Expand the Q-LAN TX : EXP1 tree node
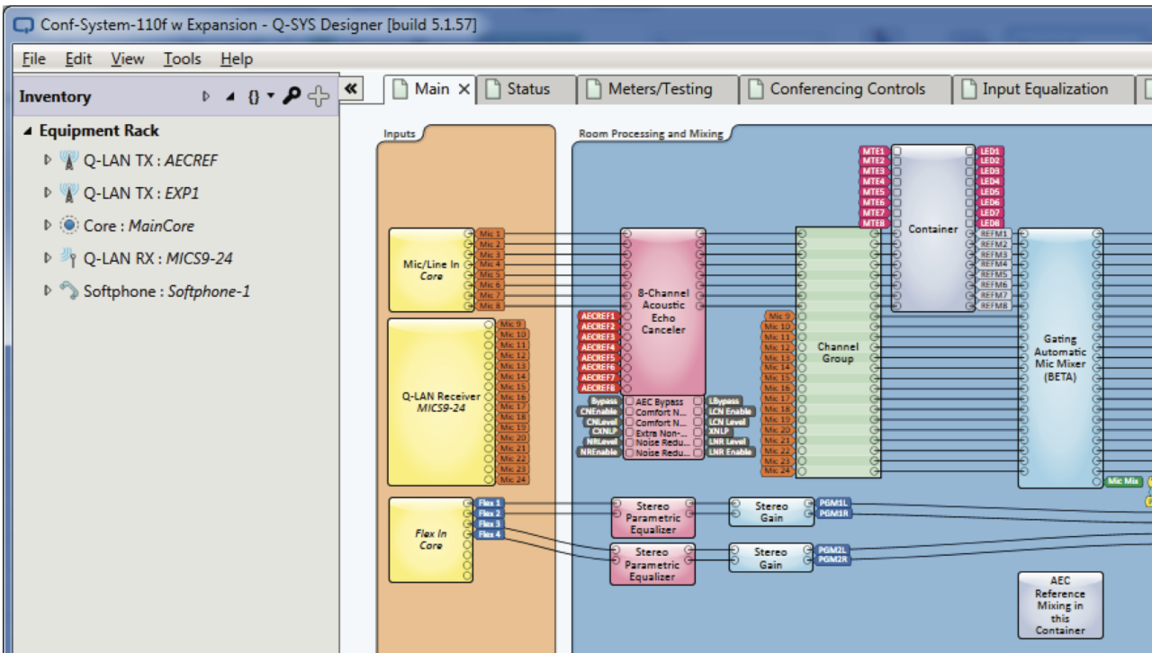The width and height of the screenshot is (1152, 653). (x=49, y=193)
